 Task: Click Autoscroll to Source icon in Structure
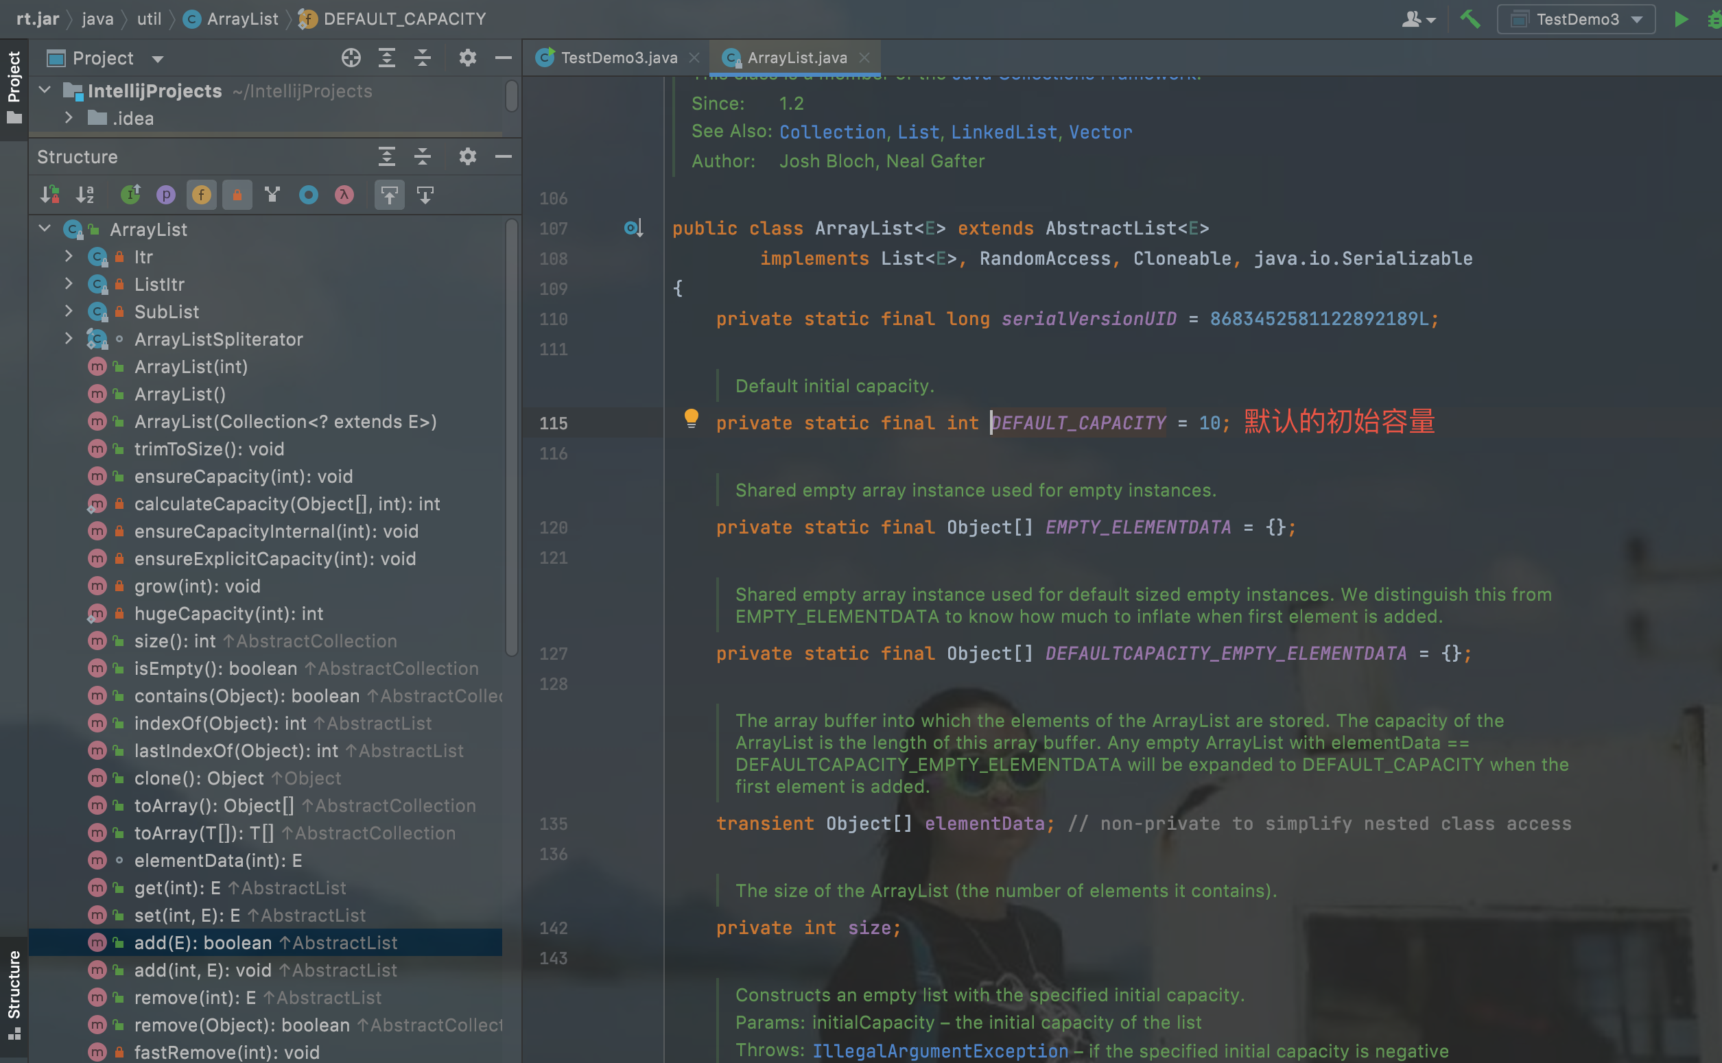[x=390, y=195]
